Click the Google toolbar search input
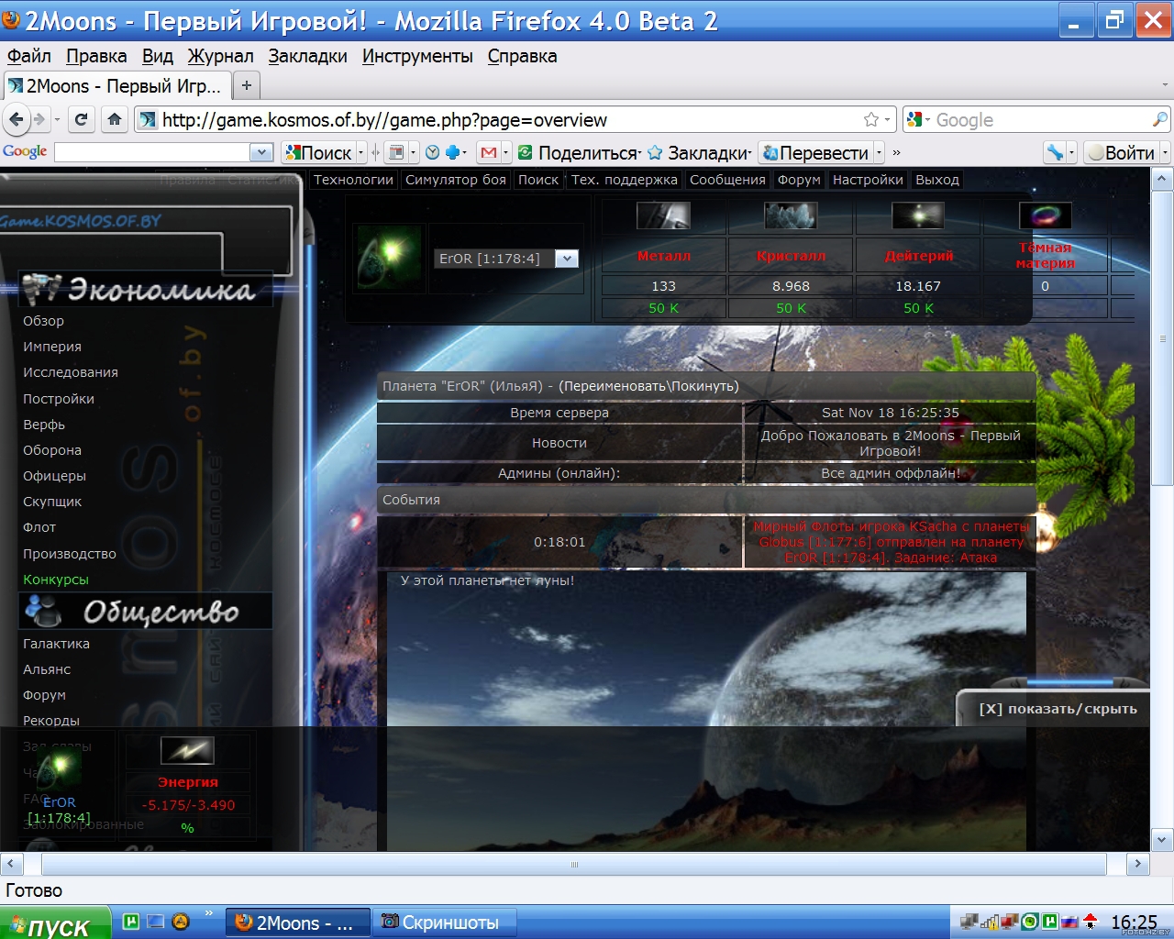This screenshot has height=939, width=1174. click(152, 152)
